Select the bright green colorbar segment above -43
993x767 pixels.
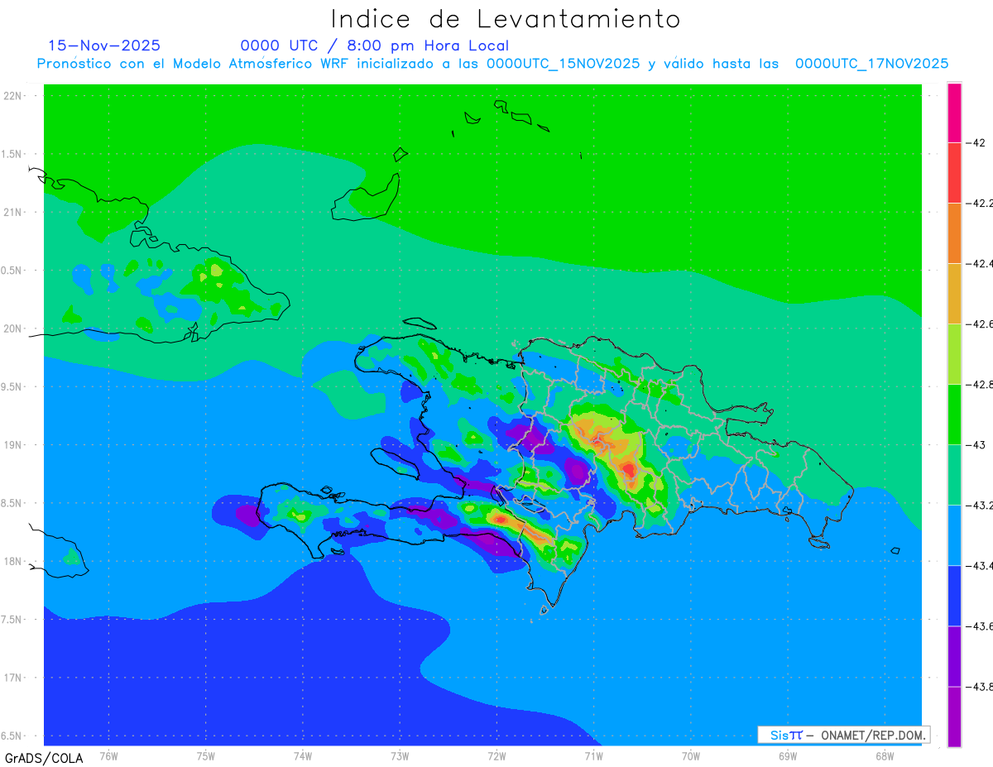point(954,414)
